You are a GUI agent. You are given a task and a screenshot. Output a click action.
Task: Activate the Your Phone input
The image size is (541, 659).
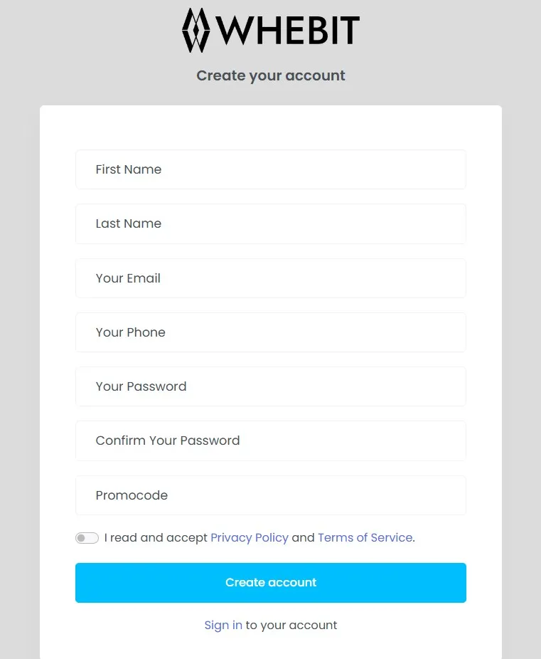point(271,332)
